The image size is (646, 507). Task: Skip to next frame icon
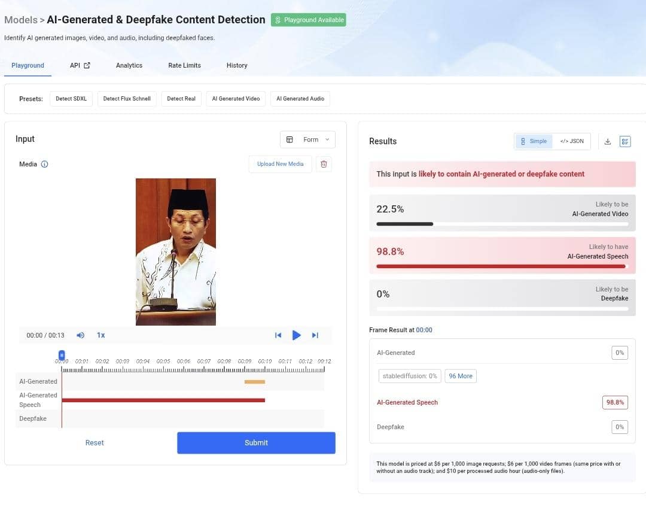(315, 335)
